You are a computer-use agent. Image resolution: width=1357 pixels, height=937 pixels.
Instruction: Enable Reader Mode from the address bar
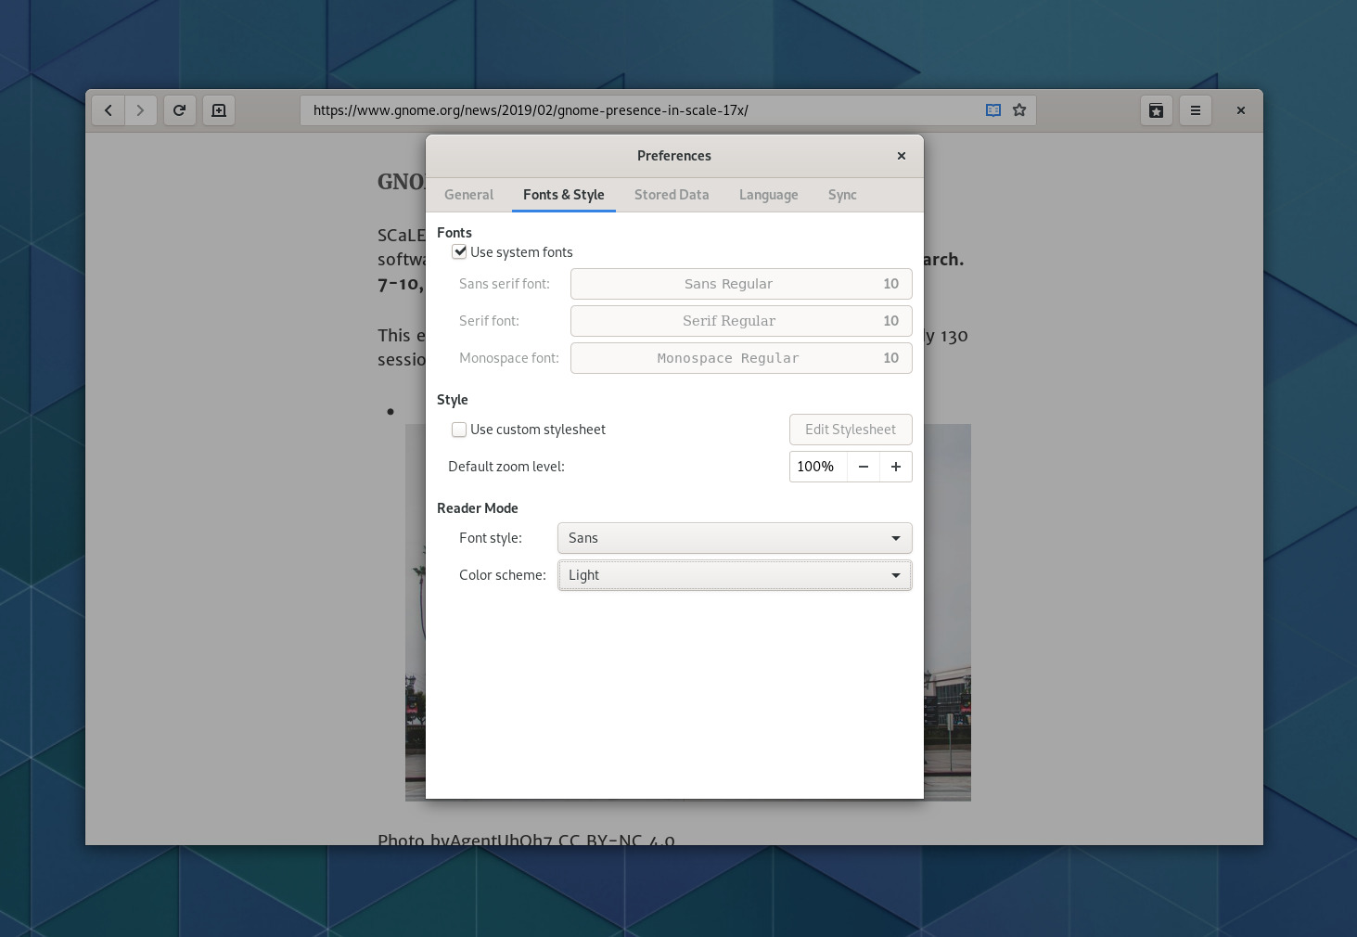[992, 109]
